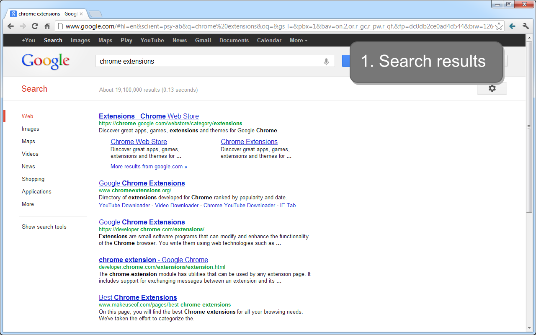Image resolution: width=536 pixels, height=335 pixels.
Task: Switch to Images in the top bar
Action: click(80, 40)
